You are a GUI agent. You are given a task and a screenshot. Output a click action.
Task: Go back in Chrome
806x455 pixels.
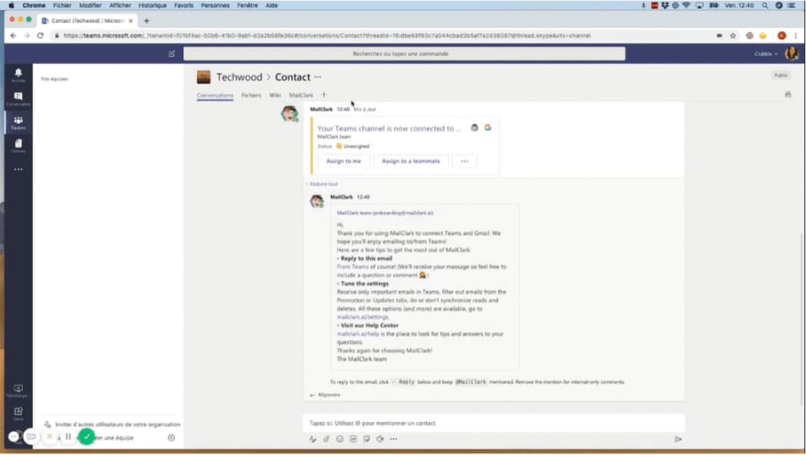coord(14,36)
